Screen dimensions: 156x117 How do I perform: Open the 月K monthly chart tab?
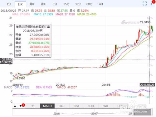tap(43, 4)
